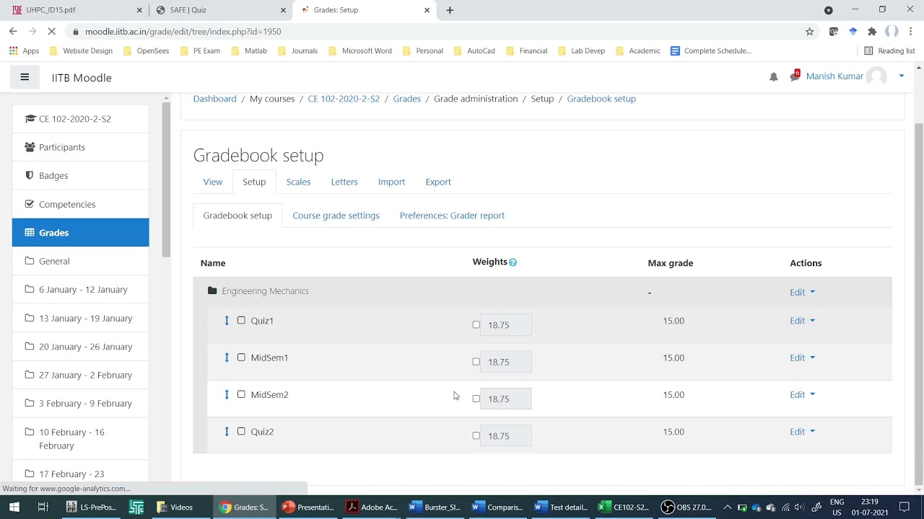Open Edit dropdown for MidSem1
This screenshot has height=519, width=924.
pos(802,358)
